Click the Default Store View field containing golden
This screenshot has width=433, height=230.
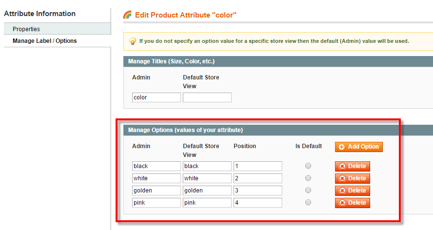click(x=207, y=191)
